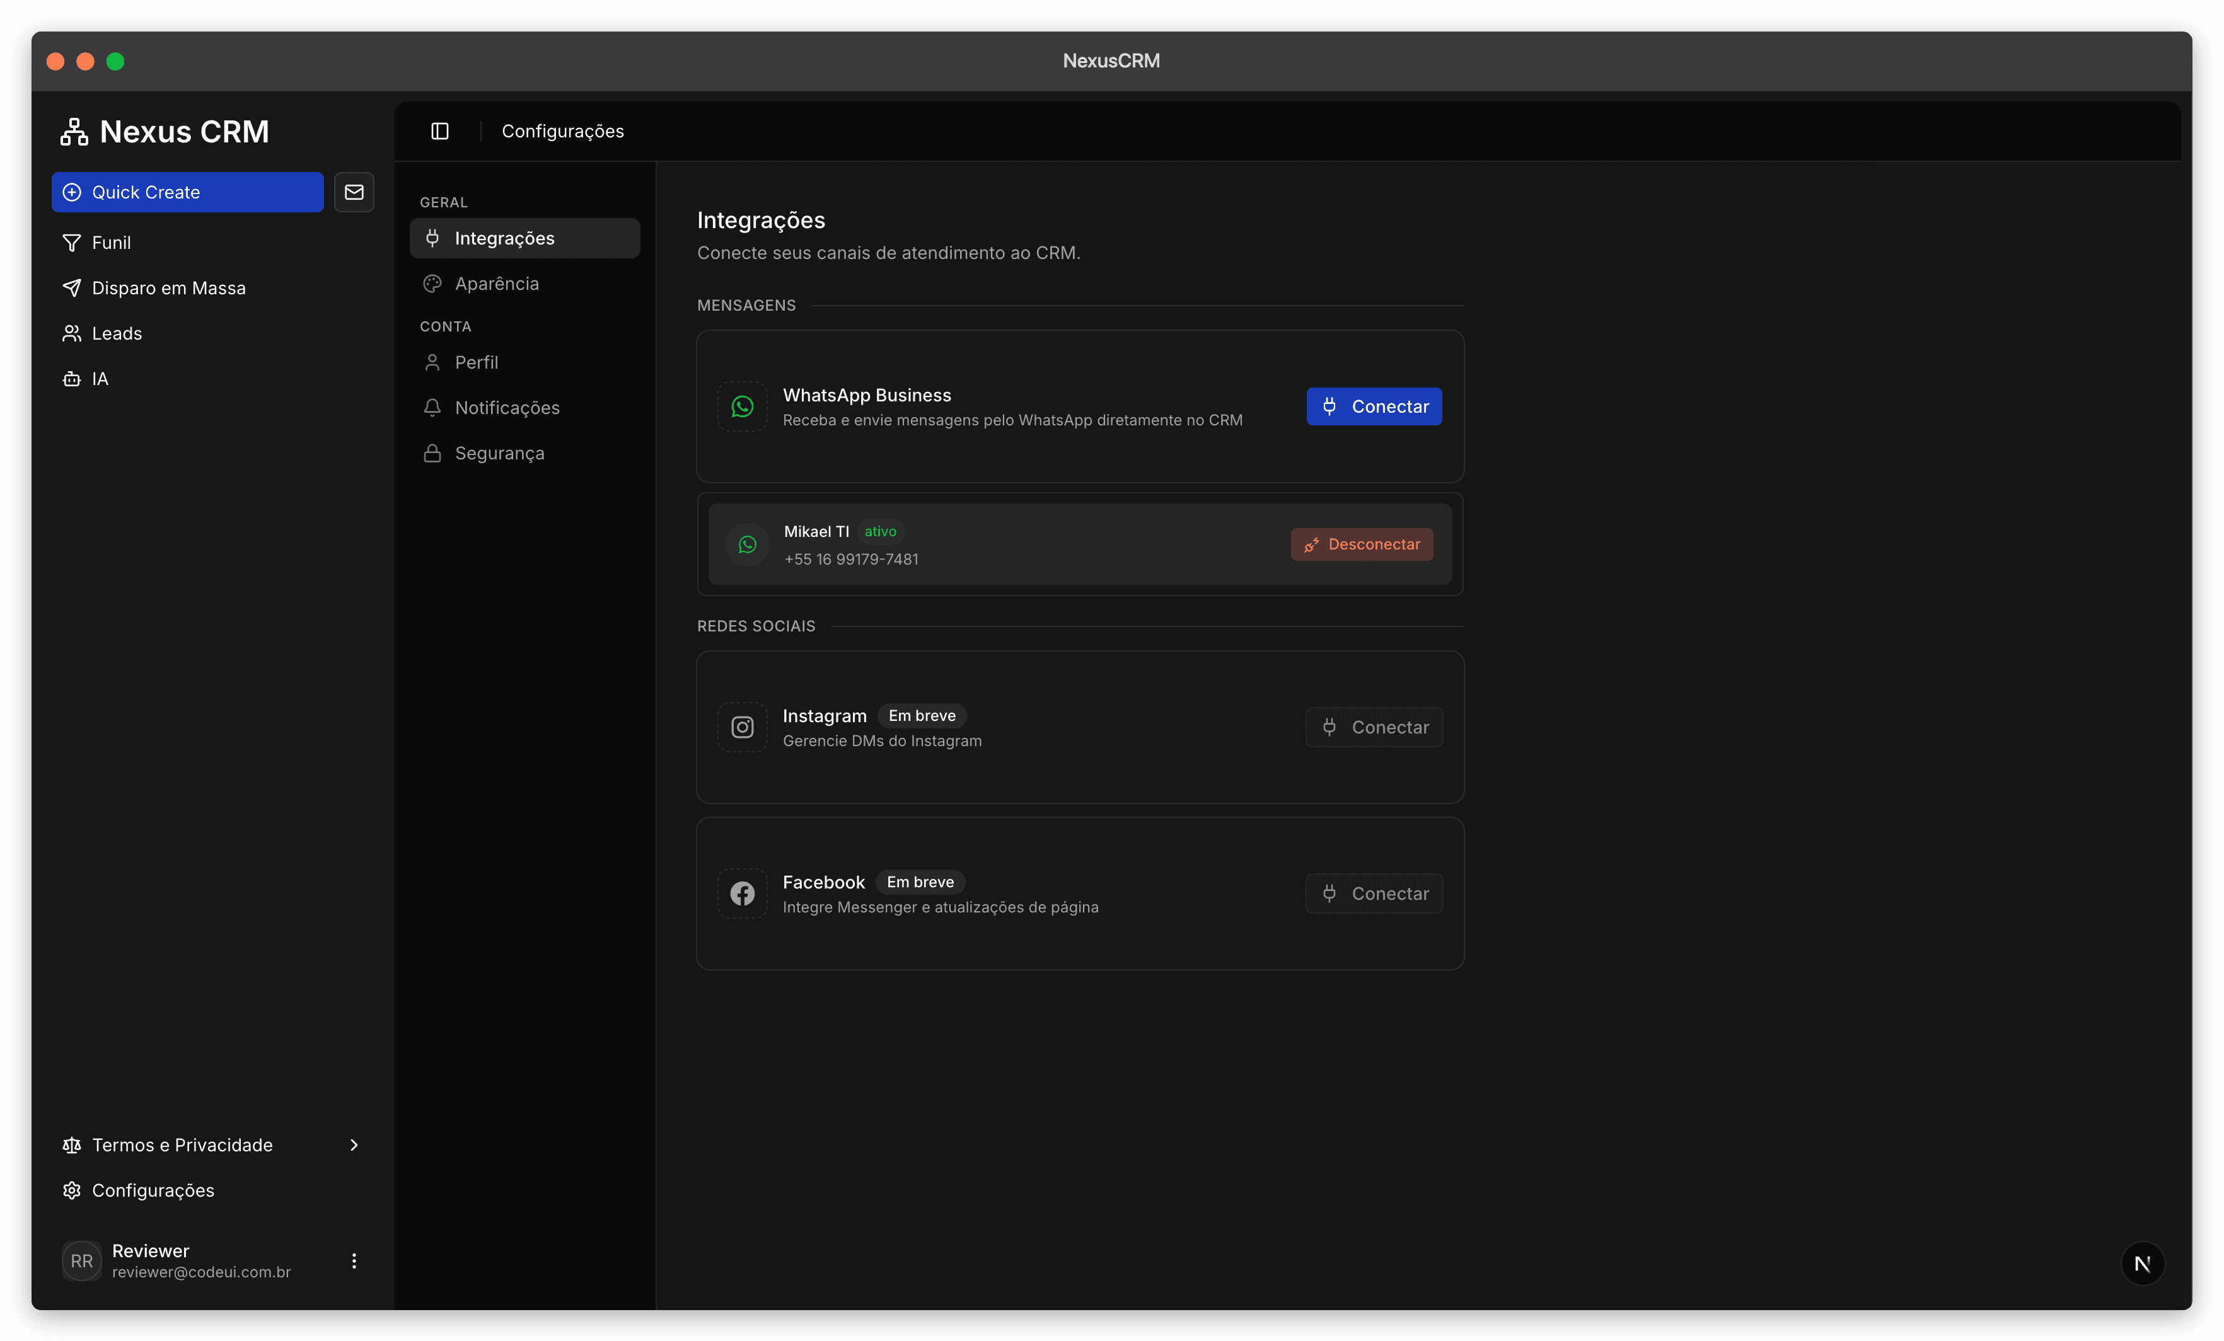The height and width of the screenshot is (1341, 2224).
Task: Click the unplug icon in Desconectar
Action: coord(1311,544)
